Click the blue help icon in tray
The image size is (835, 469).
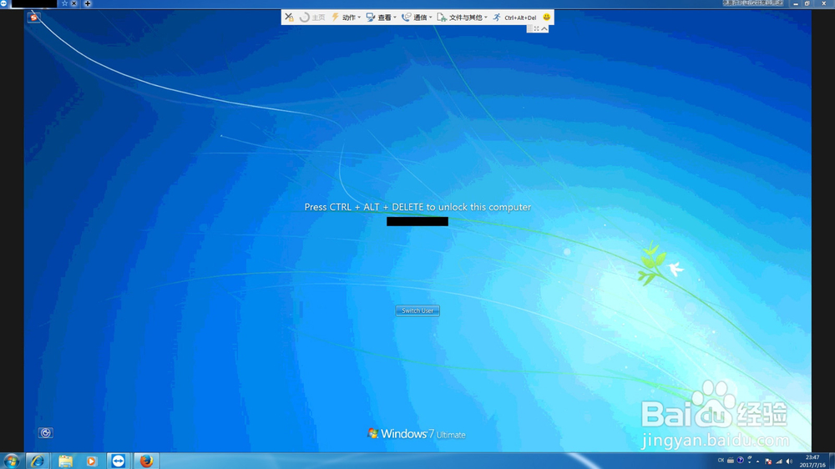click(740, 461)
